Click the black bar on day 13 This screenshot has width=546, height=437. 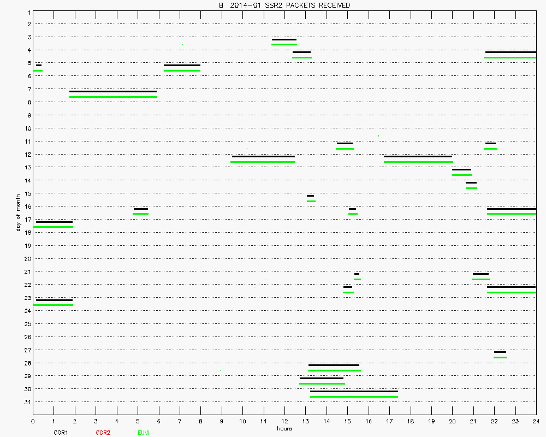click(x=461, y=169)
